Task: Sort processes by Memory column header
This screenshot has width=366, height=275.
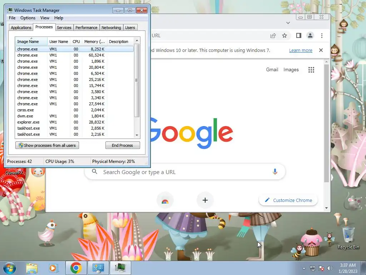Action: pos(94,42)
